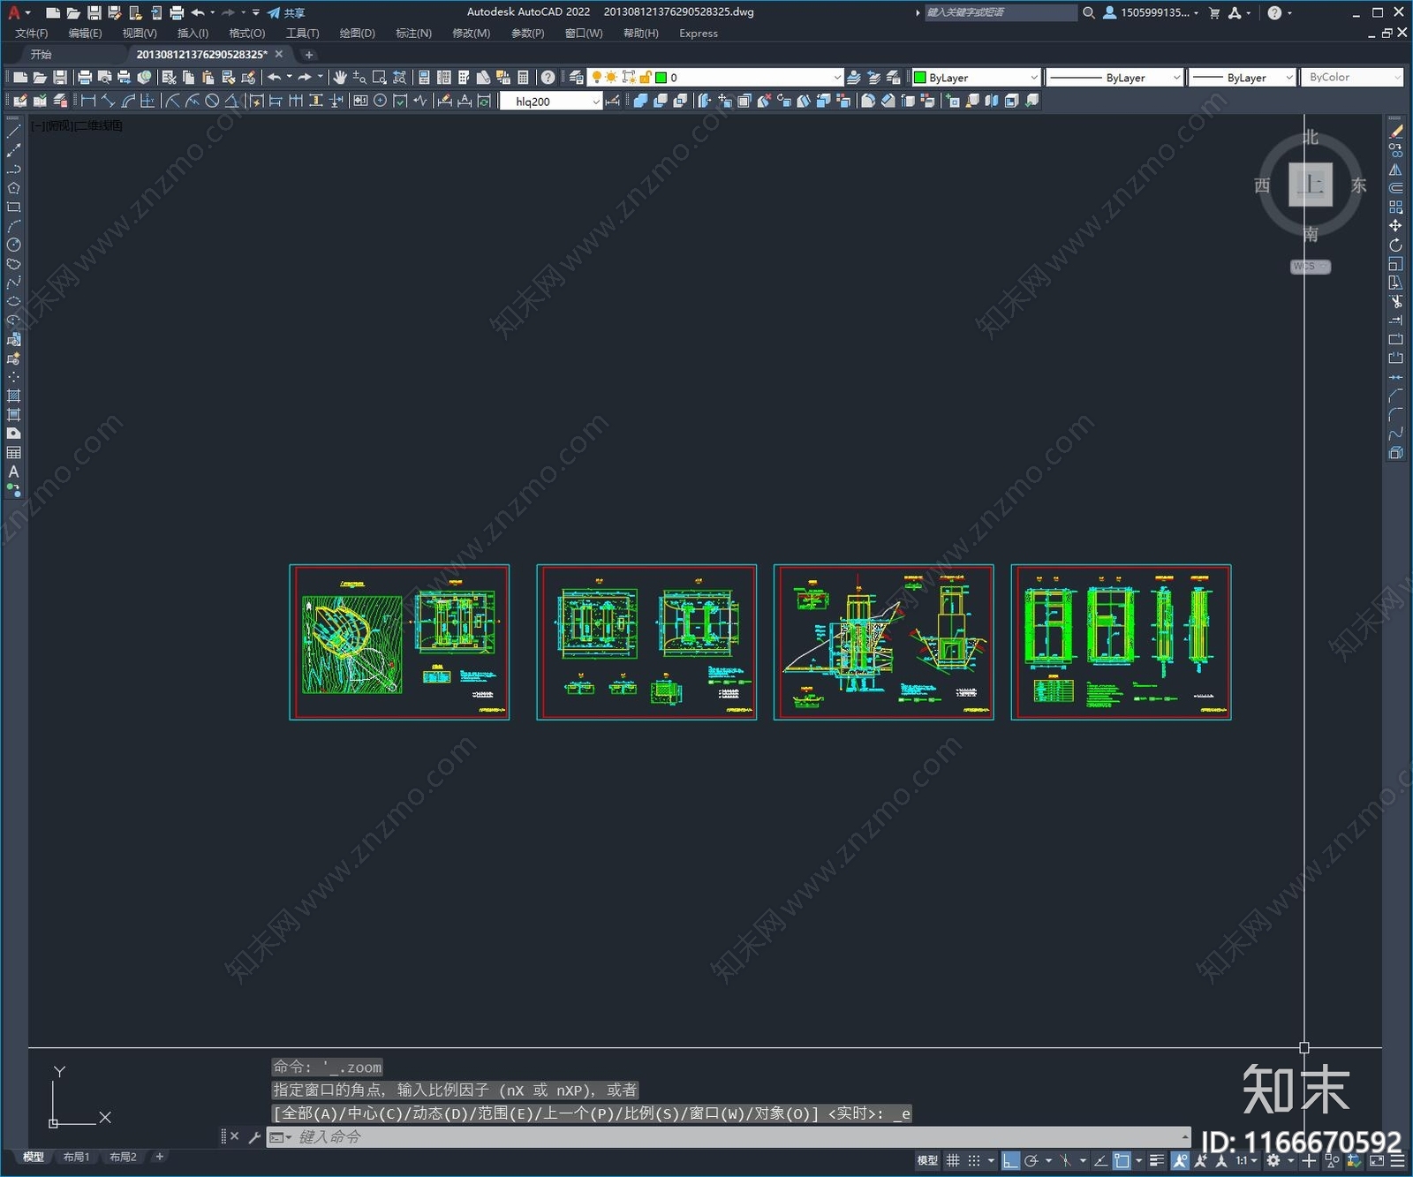Toggle polar tracking in status bar

point(1031,1160)
